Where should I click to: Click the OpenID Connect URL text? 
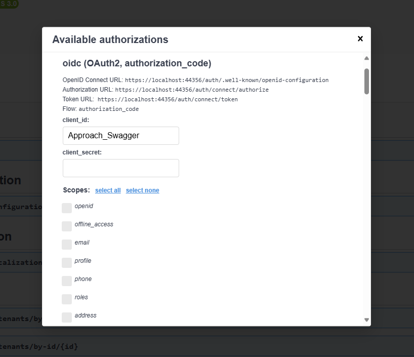point(227,80)
